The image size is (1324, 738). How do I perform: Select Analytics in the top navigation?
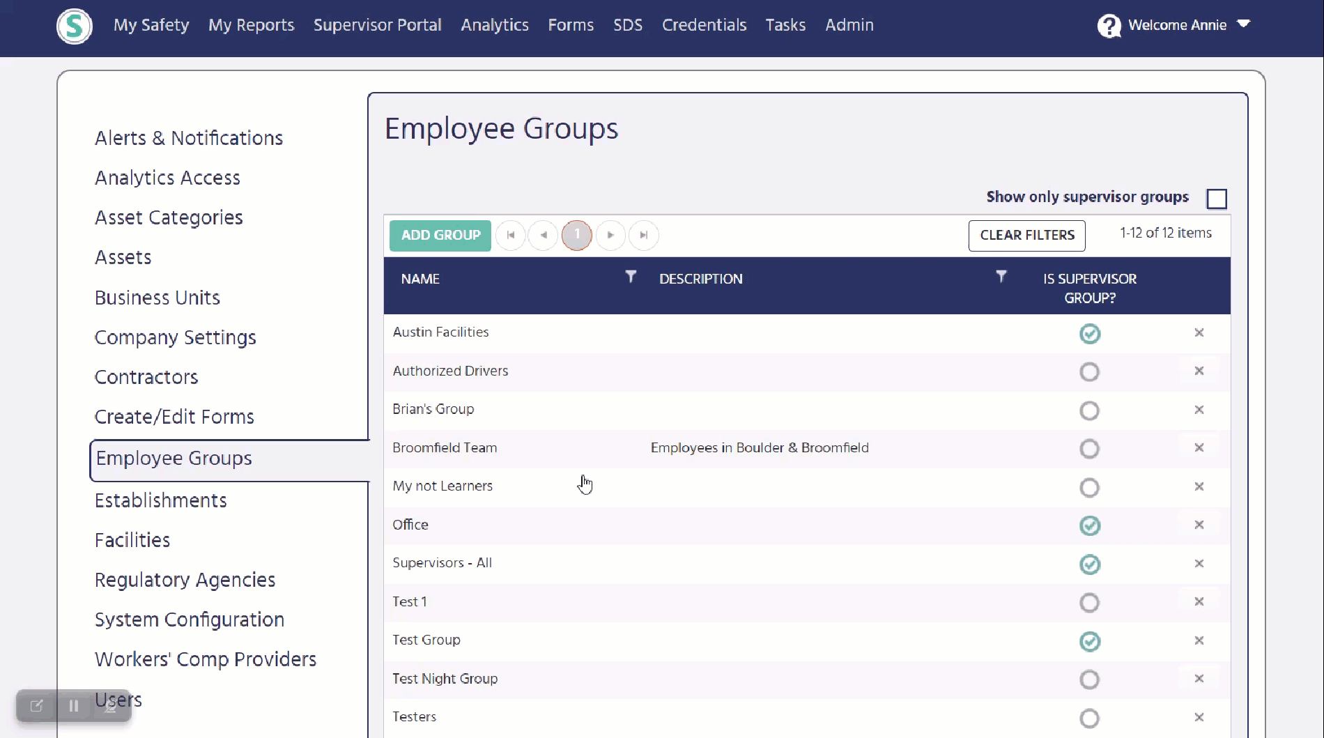tap(494, 25)
